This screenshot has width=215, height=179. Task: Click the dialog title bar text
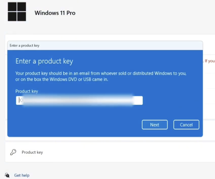pyautogui.click(x=24, y=46)
